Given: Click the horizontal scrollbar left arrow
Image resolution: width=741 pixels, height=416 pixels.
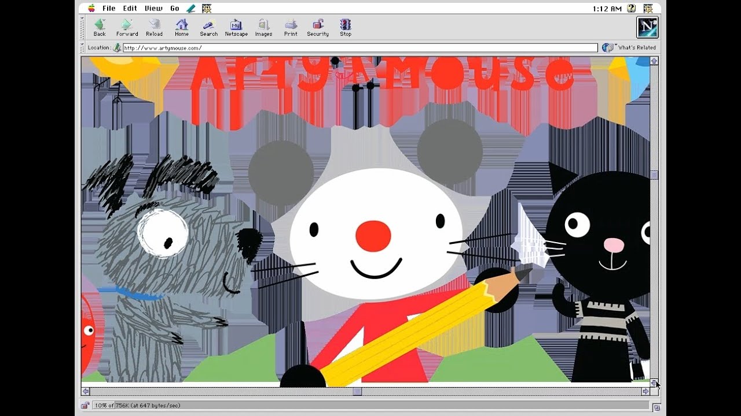Looking at the screenshot, I should [x=86, y=391].
